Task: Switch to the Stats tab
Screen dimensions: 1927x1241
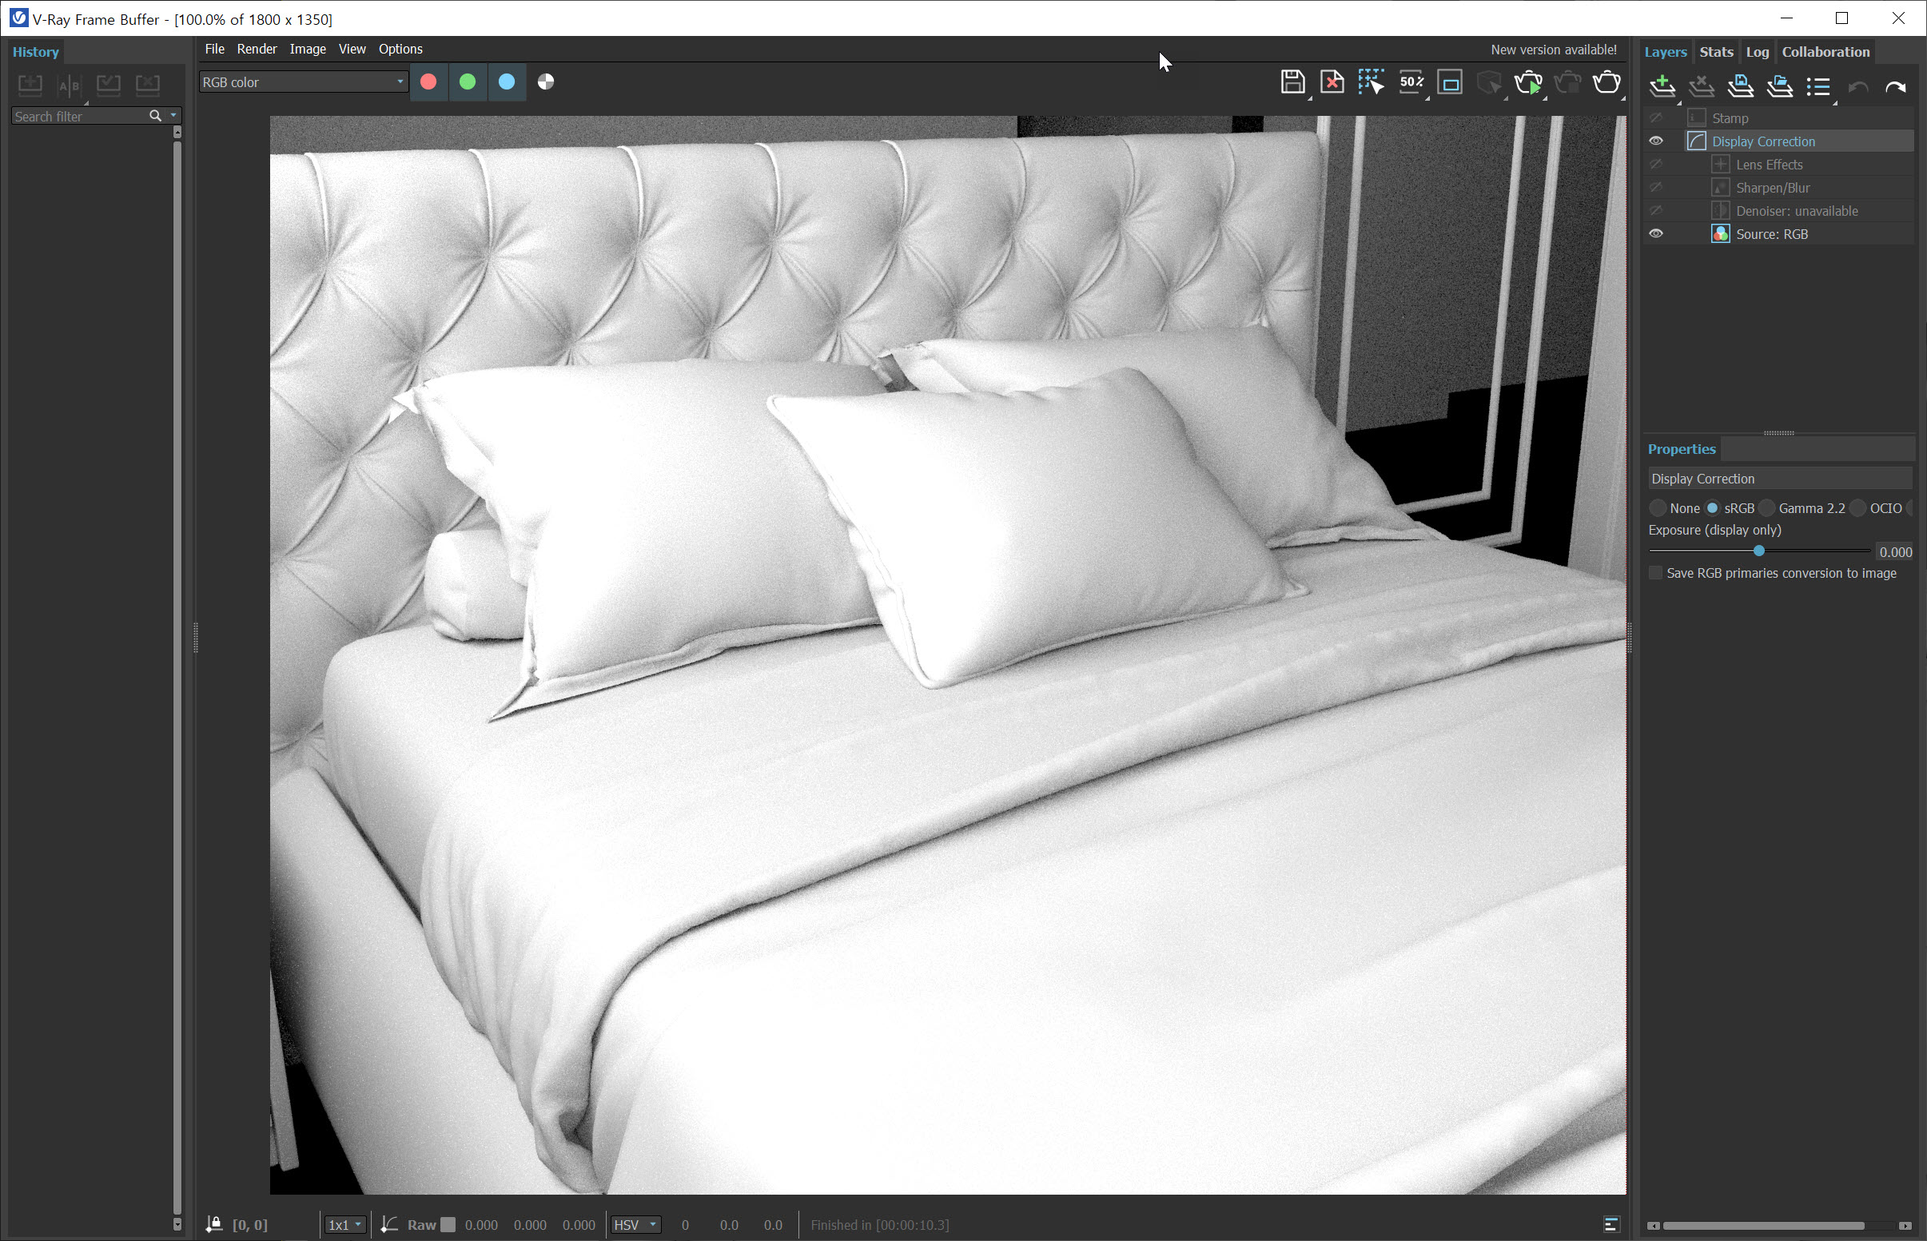Action: click(1716, 52)
